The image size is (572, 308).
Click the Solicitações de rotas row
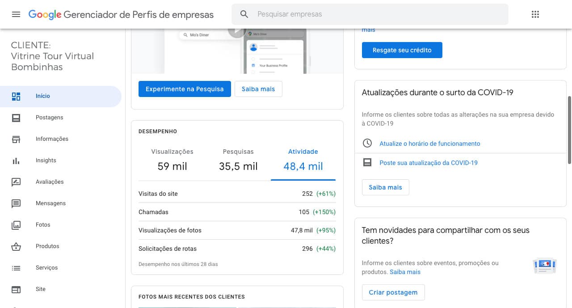tap(237, 249)
